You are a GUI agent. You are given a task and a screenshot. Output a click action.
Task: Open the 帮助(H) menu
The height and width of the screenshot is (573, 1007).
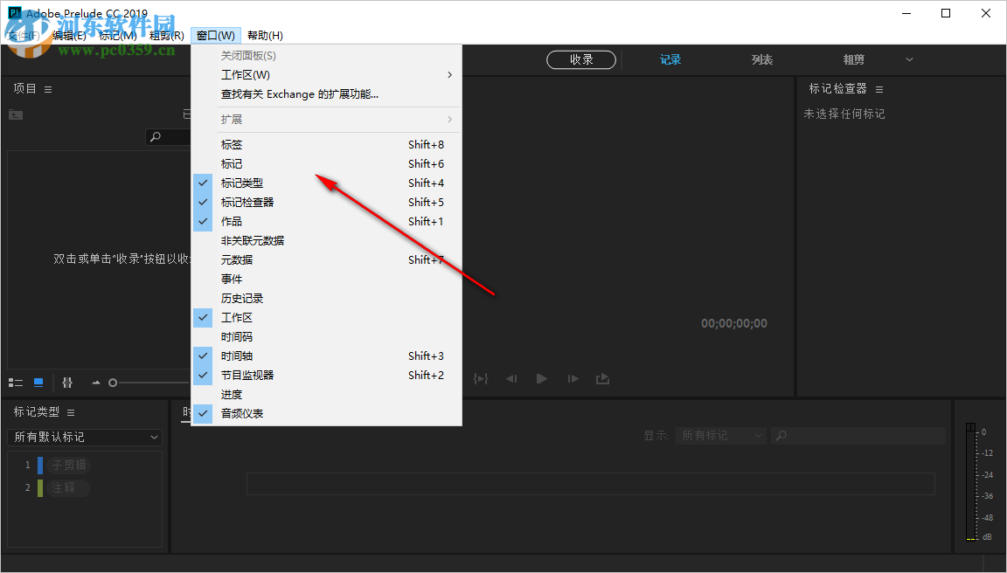pos(263,35)
